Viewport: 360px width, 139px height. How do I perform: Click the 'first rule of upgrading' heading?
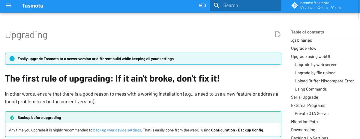coord(112,79)
